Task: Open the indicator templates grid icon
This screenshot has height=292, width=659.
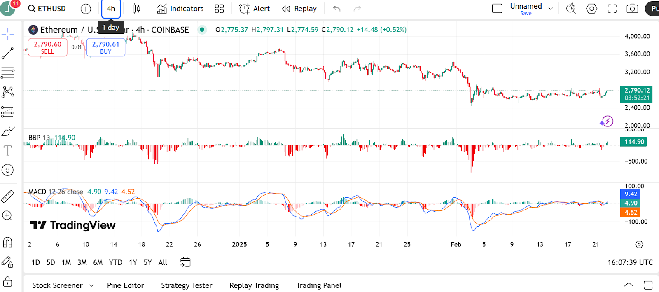Action: [x=220, y=9]
